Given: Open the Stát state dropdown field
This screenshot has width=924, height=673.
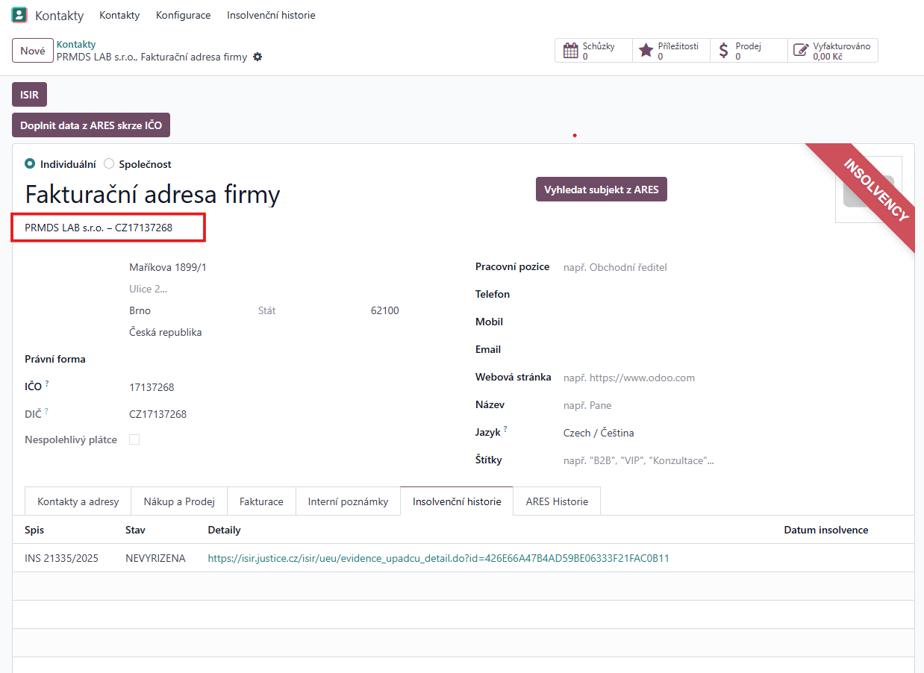Looking at the screenshot, I should pos(306,310).
